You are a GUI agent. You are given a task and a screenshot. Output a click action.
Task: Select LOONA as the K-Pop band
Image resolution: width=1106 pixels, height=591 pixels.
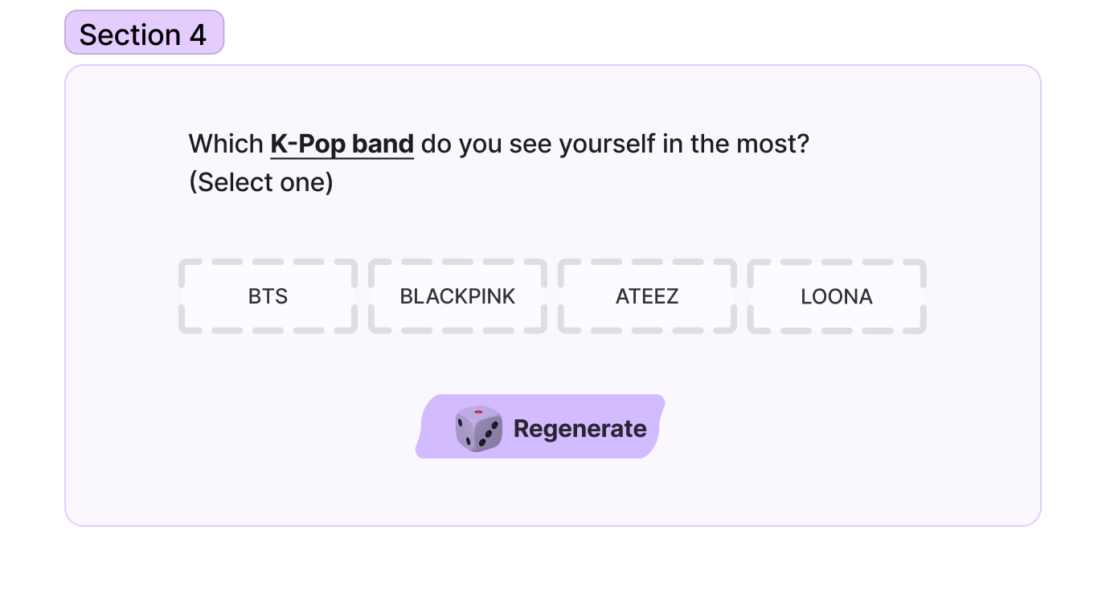click(x=837, y=296)
